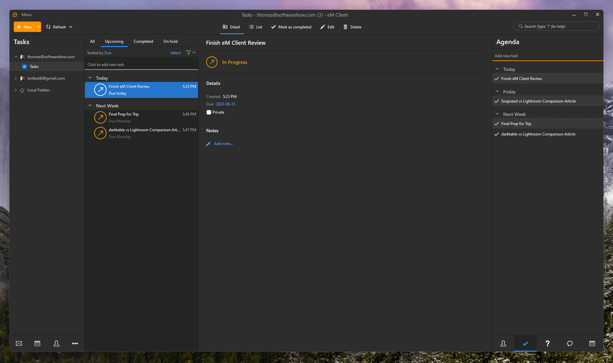
Task: Open the New button dropdown arrow
Action: [x=38, y=27]
